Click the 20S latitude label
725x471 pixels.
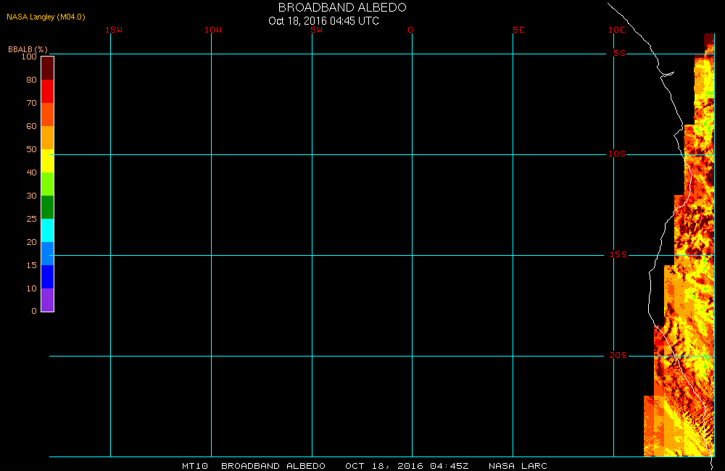coord(618,356)
